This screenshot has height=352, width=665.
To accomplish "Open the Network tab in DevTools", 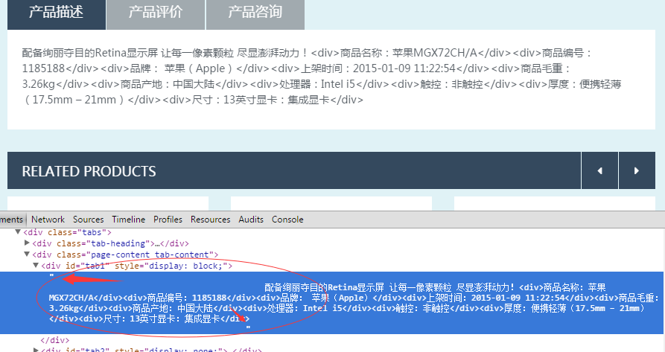I will click(x=48, y=220).
